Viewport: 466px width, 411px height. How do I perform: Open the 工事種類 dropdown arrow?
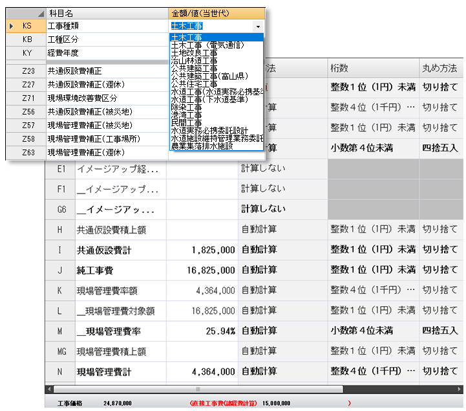point(259,27)
